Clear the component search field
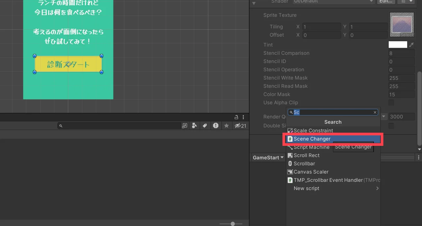The image size is (422, 226). click(x=375, y=113)
